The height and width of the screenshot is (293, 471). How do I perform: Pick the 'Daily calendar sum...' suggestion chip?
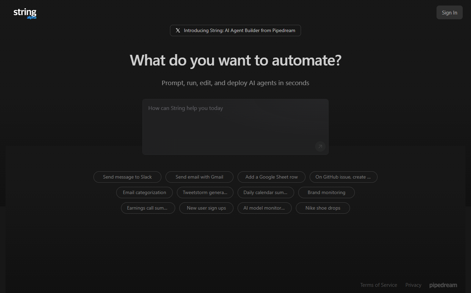point(266,192)
